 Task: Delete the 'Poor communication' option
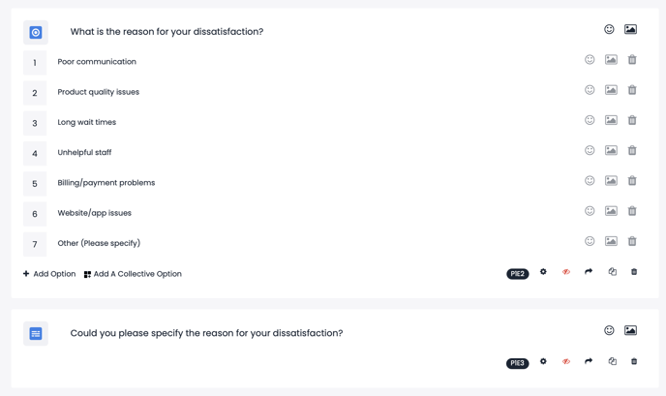coord(632,60)
